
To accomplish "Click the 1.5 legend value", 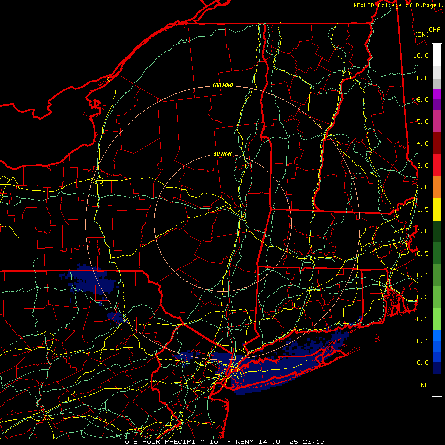I will tap(423, 210).
